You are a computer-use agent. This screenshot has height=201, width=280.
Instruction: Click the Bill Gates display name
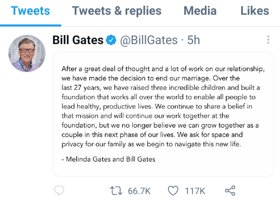78,40
